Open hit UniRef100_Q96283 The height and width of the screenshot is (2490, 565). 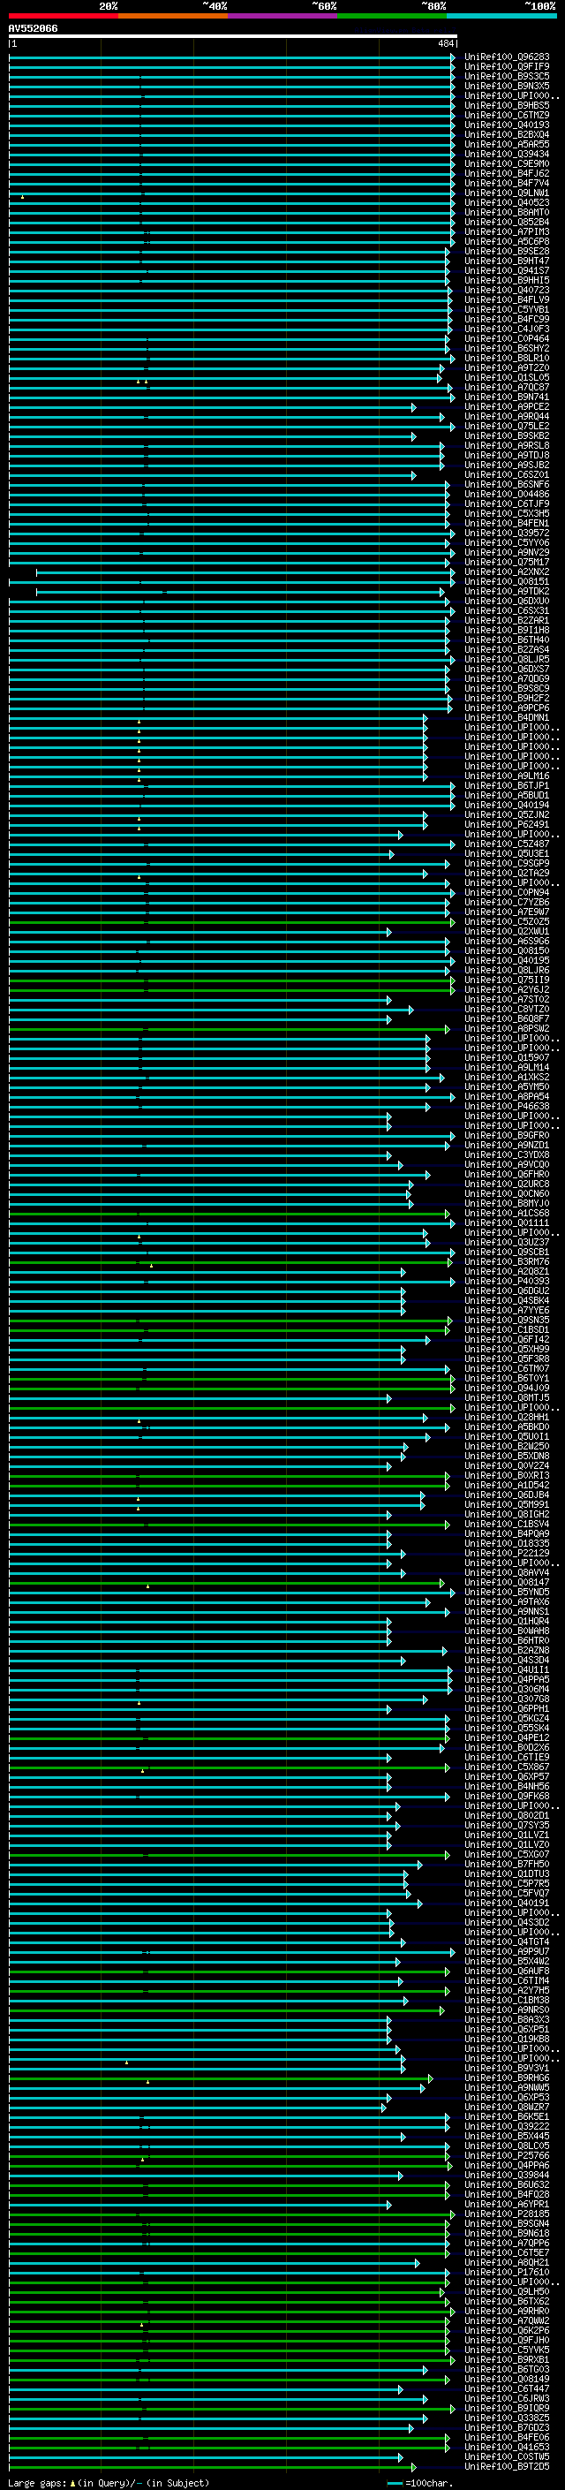point(507,57)
